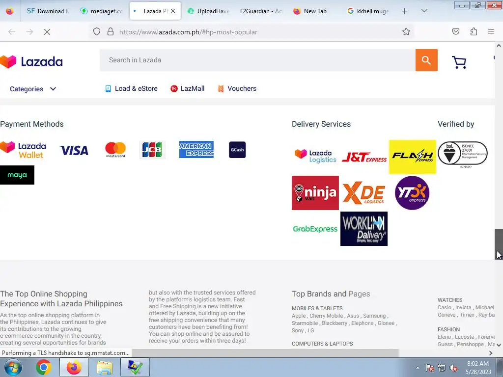Click the site security padlock icon
This screenshot has height=377, width=503.
(111, 31)
